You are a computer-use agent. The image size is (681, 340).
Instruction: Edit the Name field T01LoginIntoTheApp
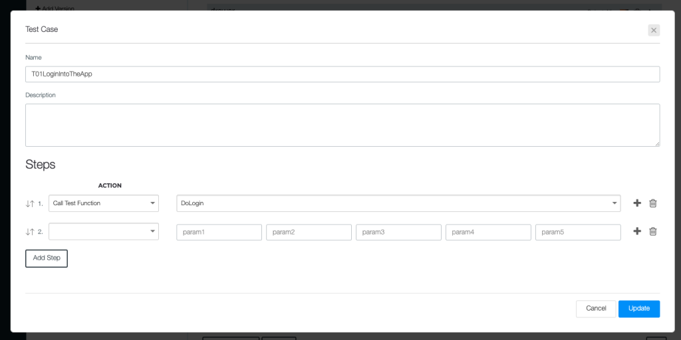coord(342,74)
